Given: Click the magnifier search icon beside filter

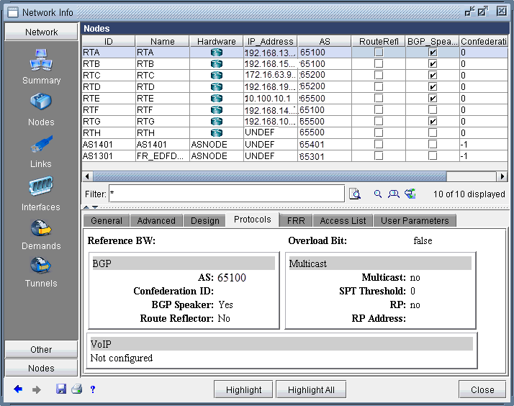Looking at the screenshot, I should (x=377, y=194).
